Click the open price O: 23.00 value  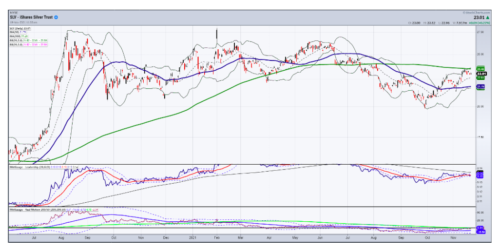pyautogui.click(x=414, y=23)
